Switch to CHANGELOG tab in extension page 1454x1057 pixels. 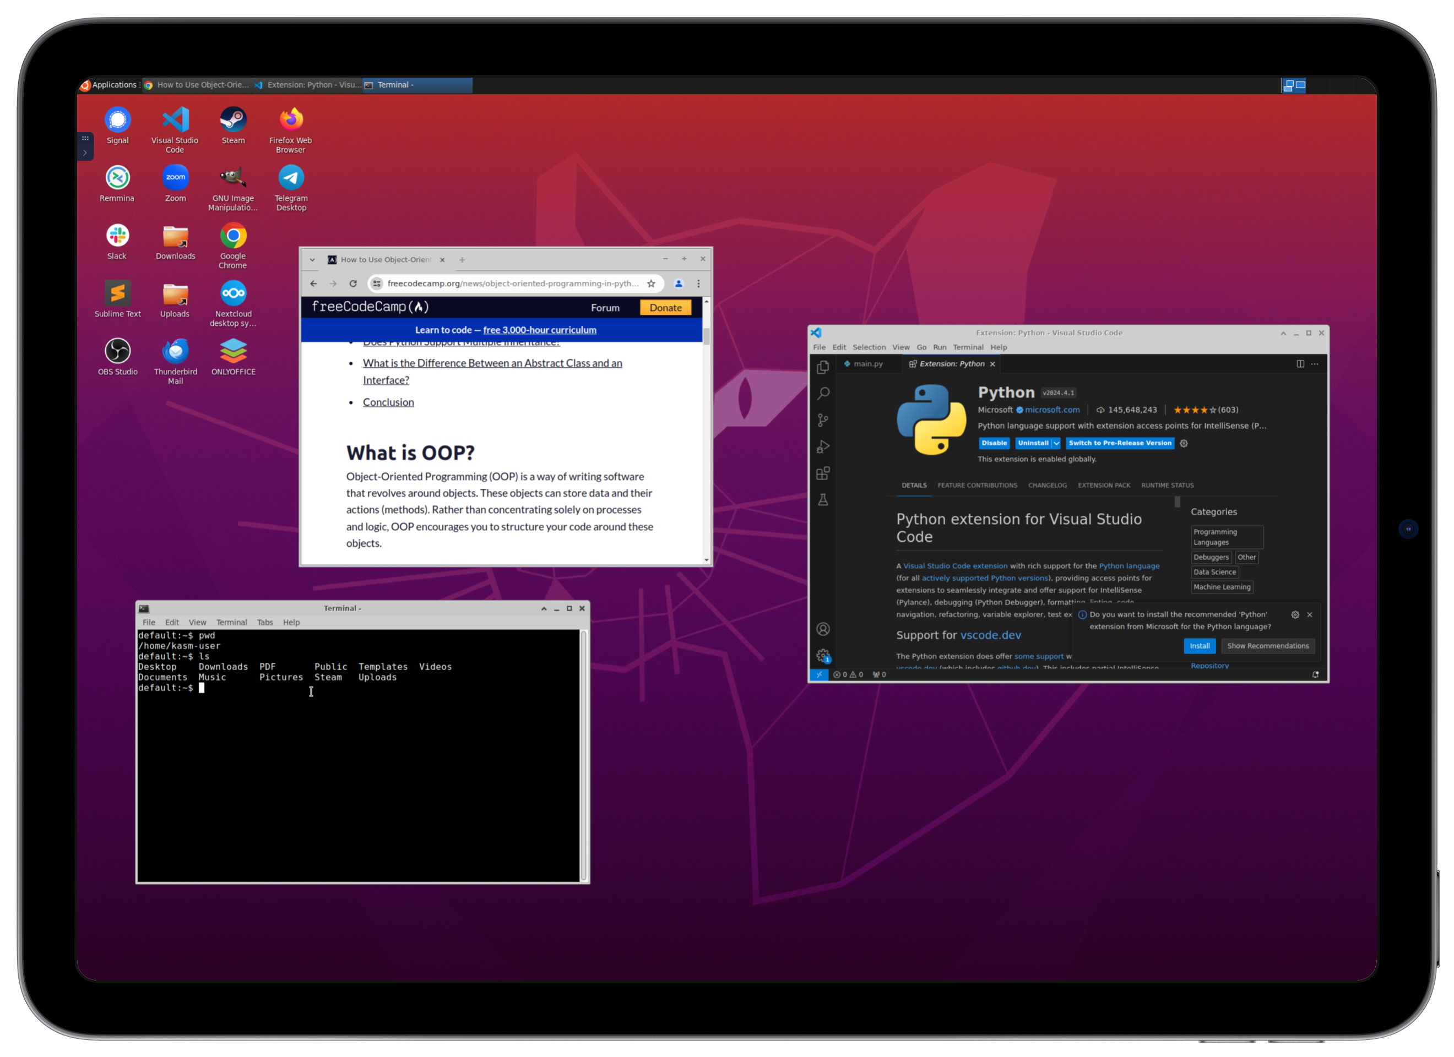[1047, 485]
